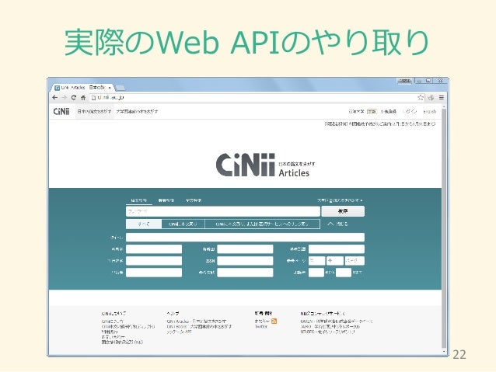
Task: Click the browser vertical scrollbar
Action: click(444, 229)
